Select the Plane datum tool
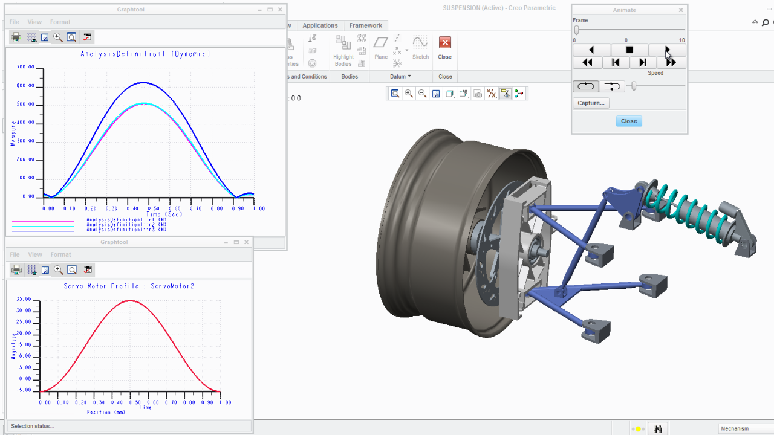Screen dimensions: 774x435 pos(381,48)
